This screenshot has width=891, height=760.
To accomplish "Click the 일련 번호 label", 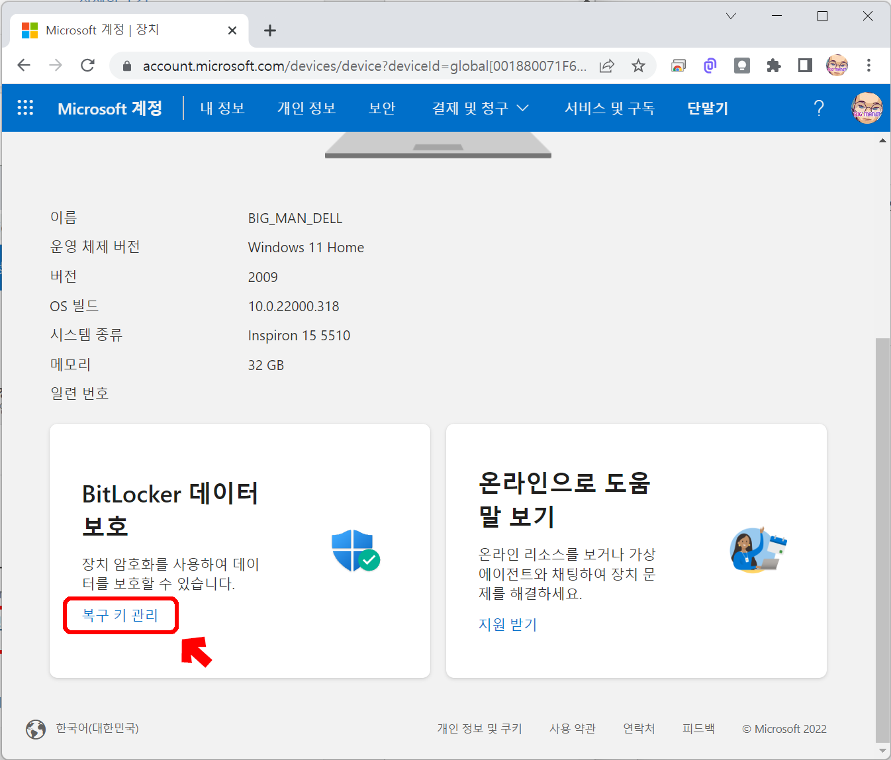I will coord(79,393).
